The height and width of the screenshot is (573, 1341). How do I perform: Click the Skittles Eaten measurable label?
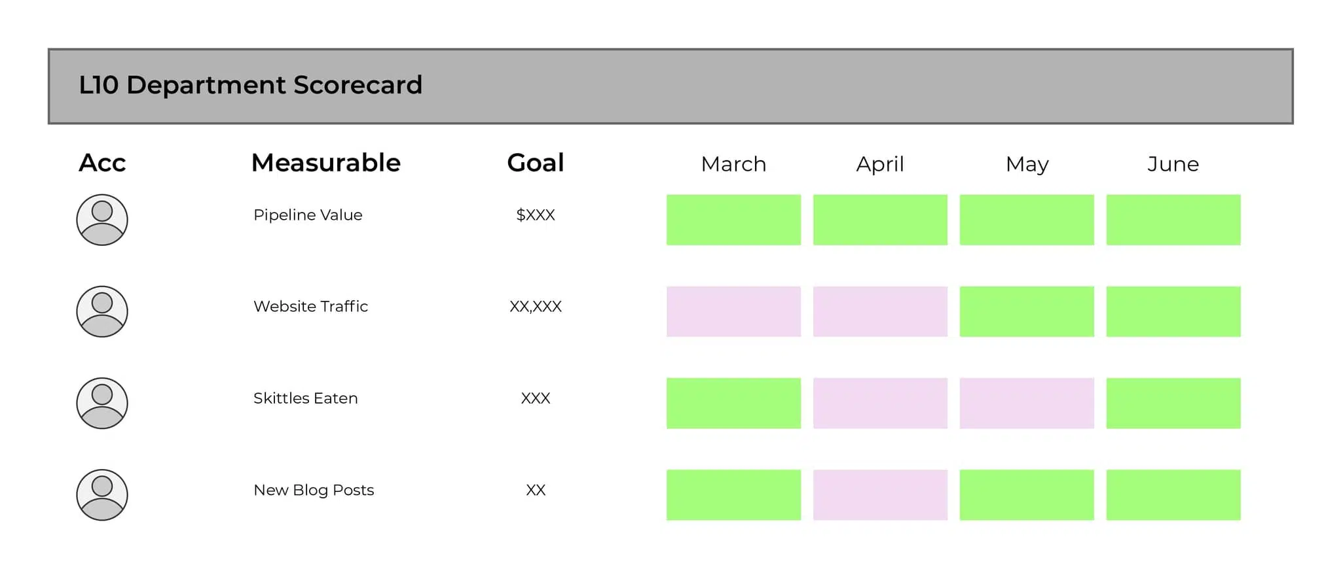click(306, 398)
